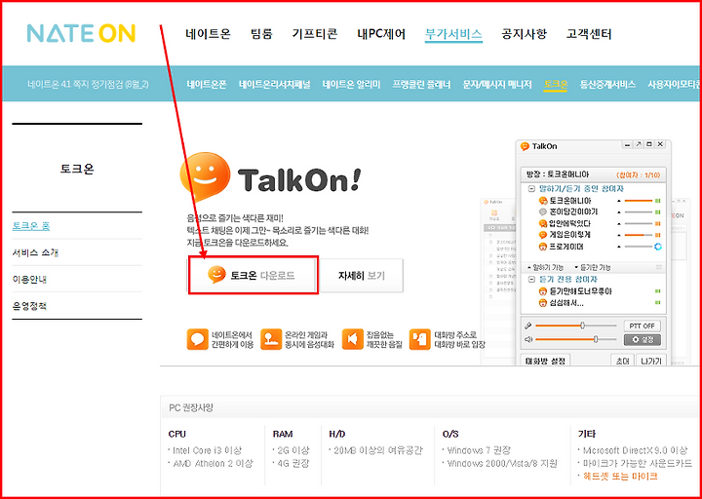Click the door icon beside 대화방 주소로 대화방 바로 입장

pos(419,339)
